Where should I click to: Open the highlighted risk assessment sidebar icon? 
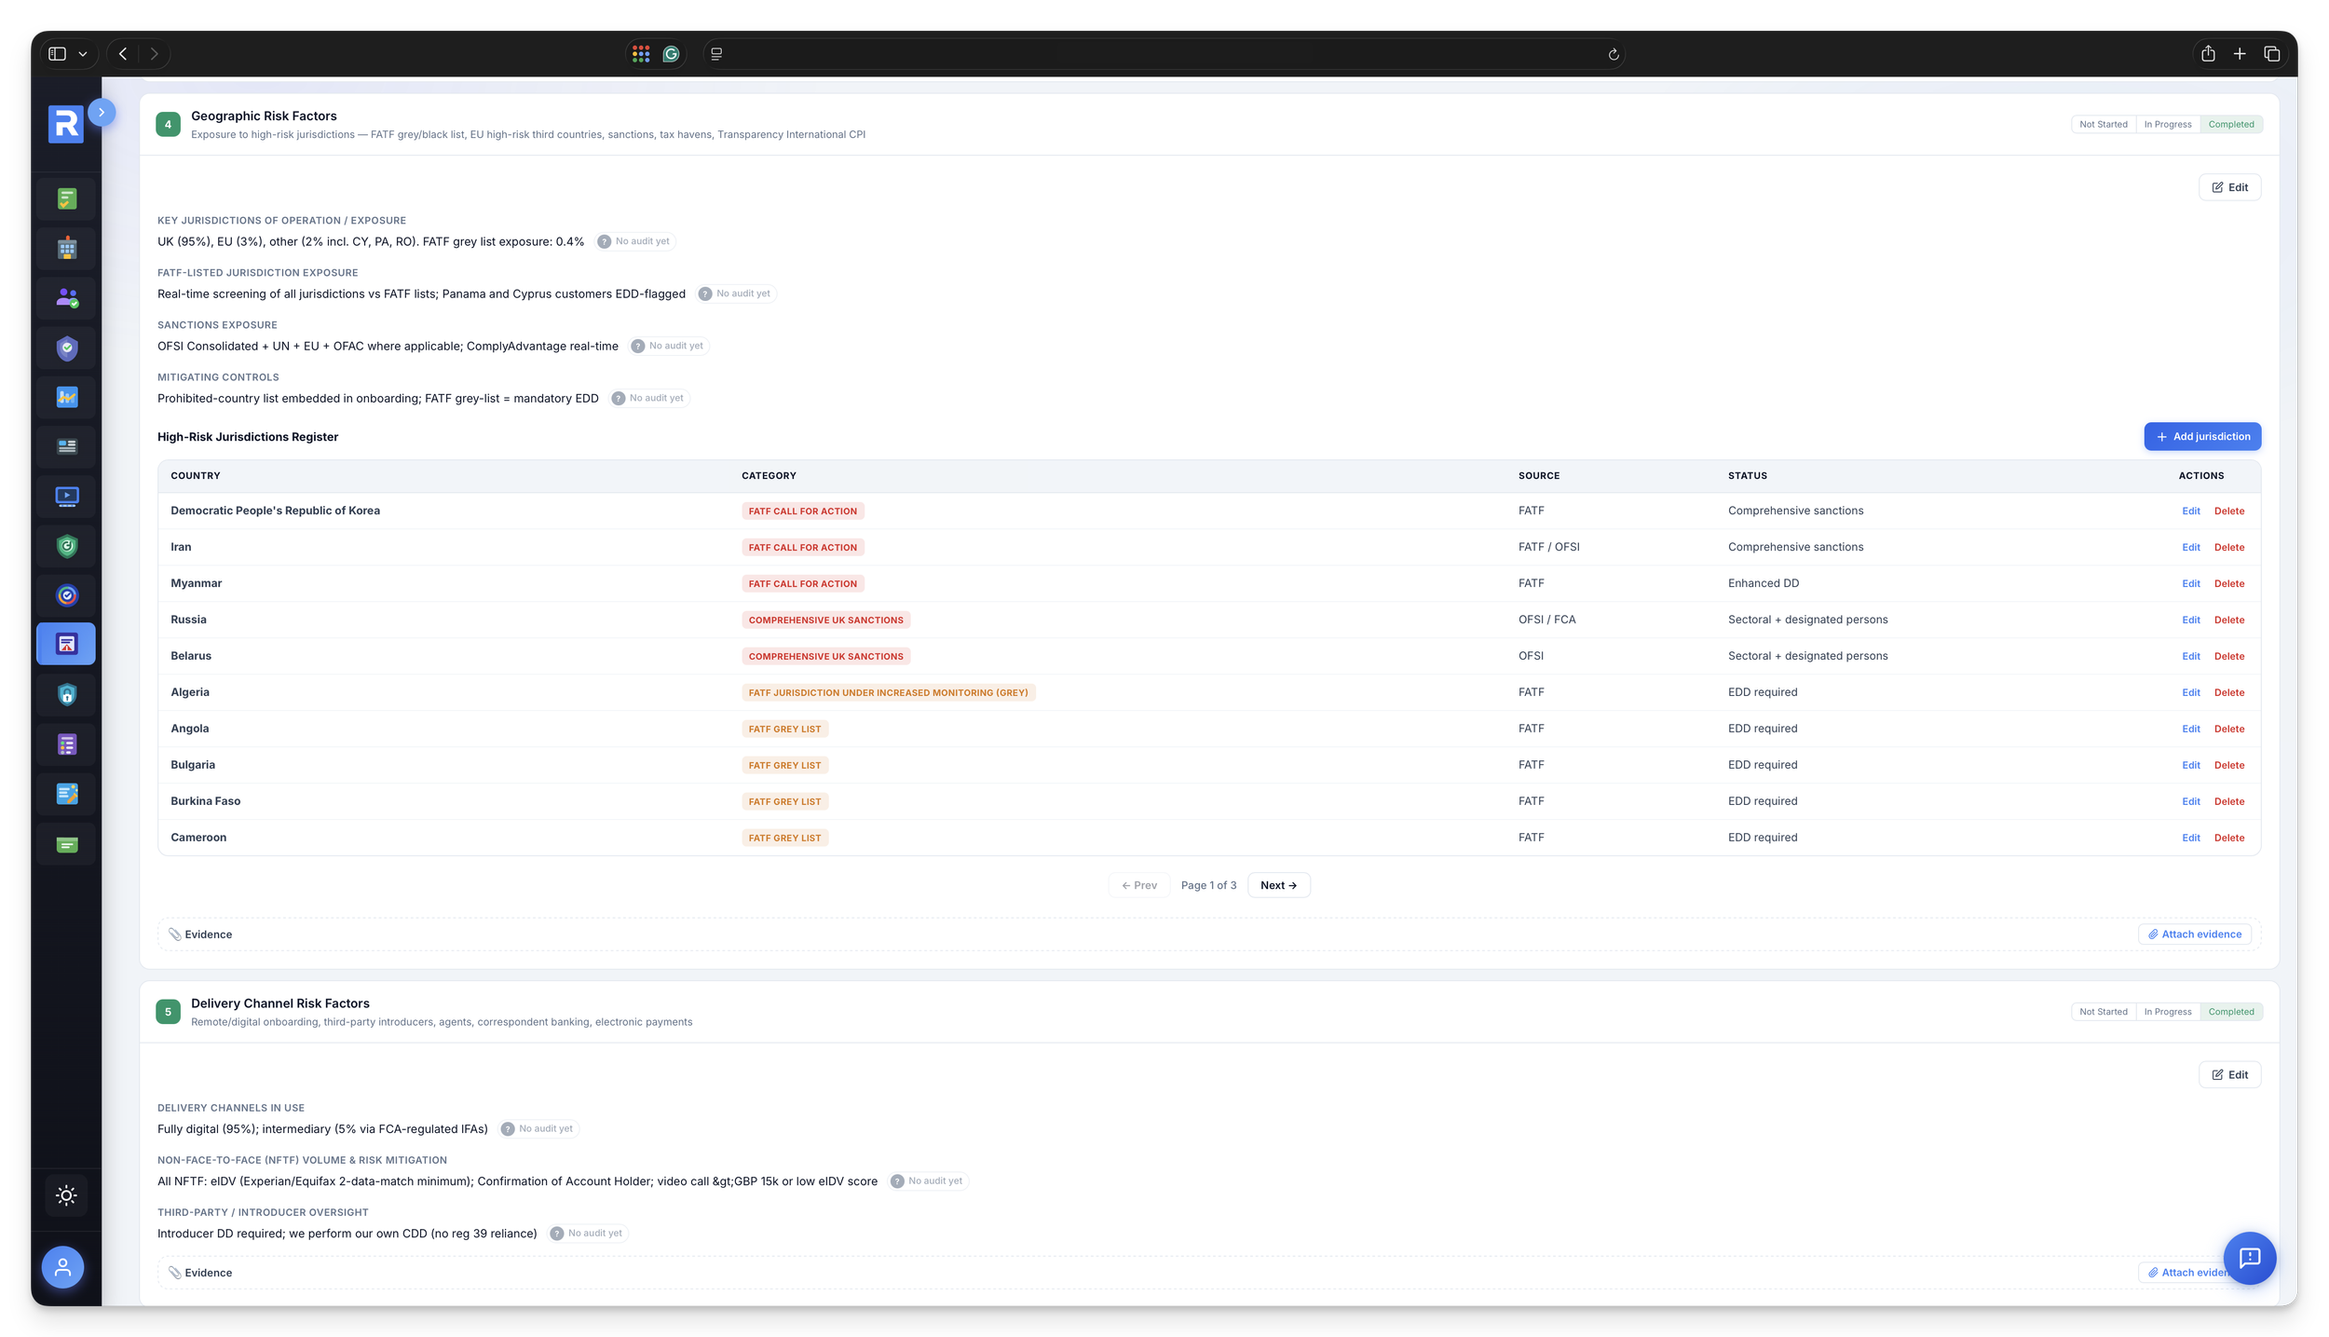click(x=66, y=644)
